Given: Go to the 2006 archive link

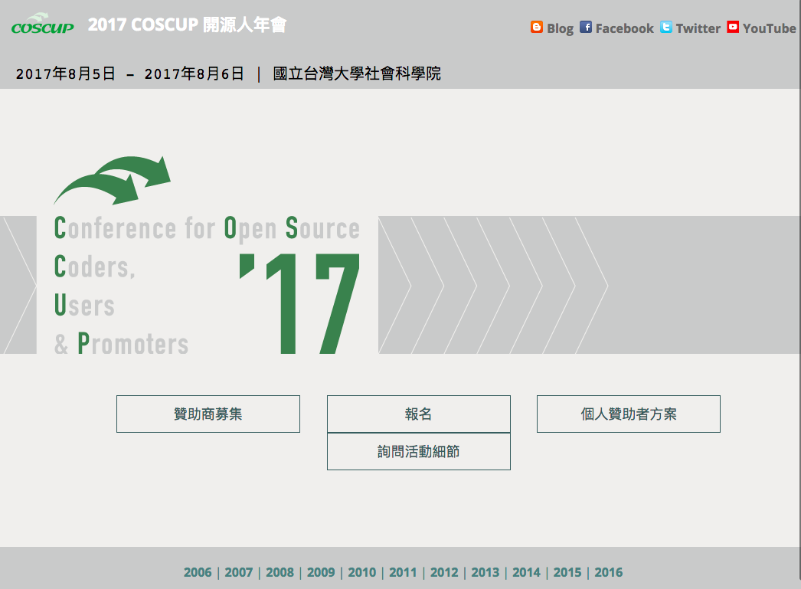Looking at the screenshot, I should 198,572.
